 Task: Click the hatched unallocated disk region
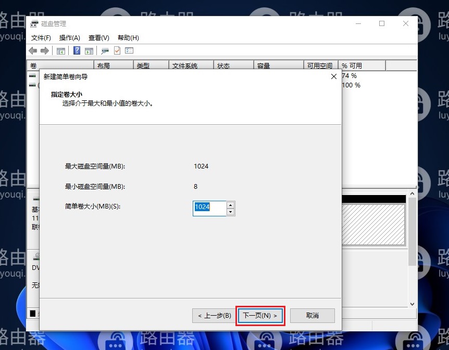pos(373,225)
